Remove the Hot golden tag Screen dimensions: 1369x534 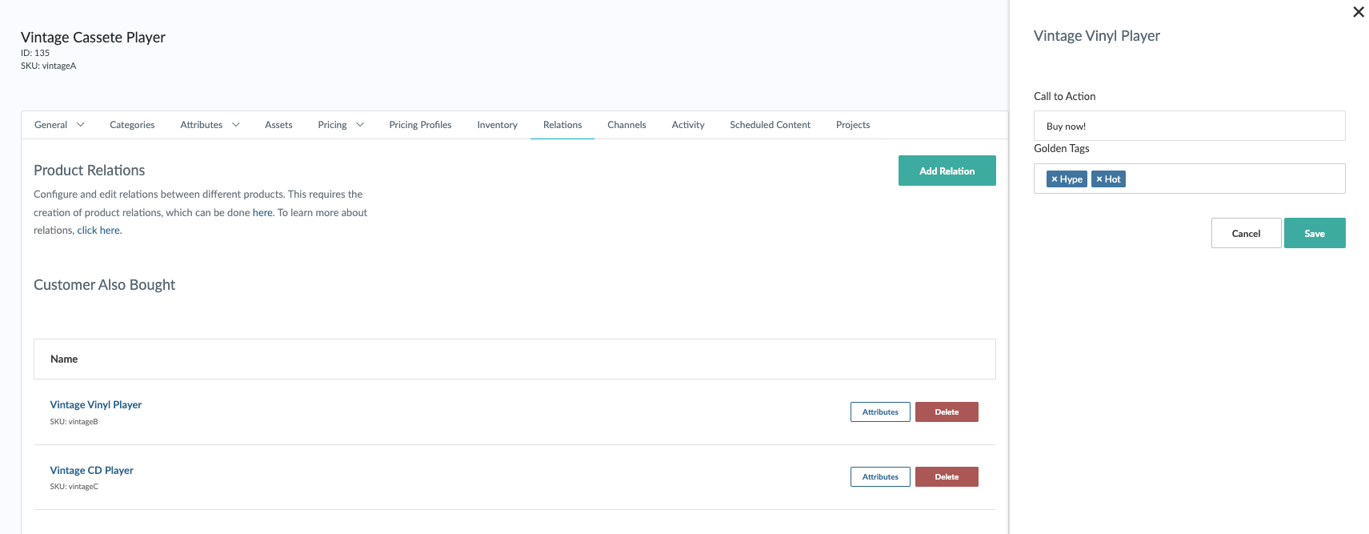coord(1099,179)
